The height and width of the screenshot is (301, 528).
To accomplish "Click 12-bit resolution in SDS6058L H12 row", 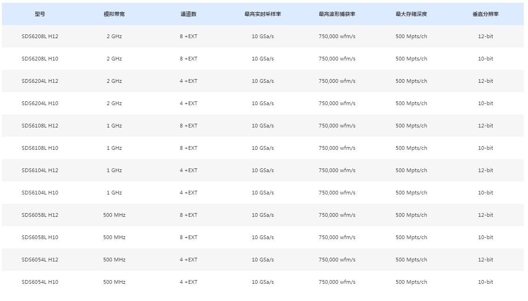I will [x=486, y=215].
